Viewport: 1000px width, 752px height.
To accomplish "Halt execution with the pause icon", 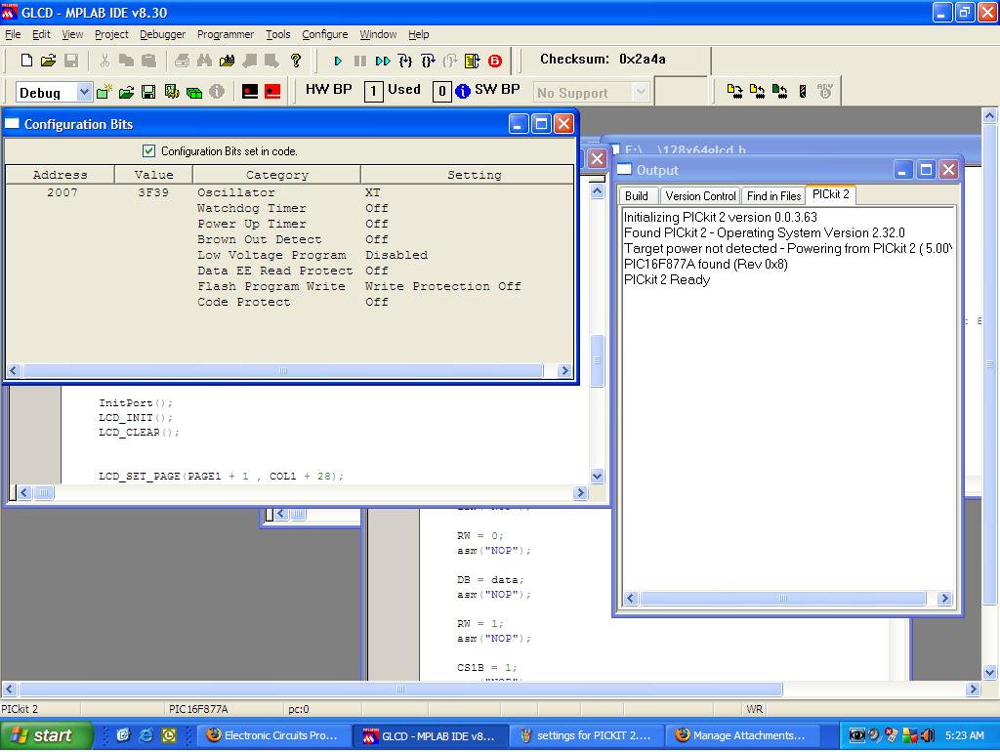I will 360,61.
